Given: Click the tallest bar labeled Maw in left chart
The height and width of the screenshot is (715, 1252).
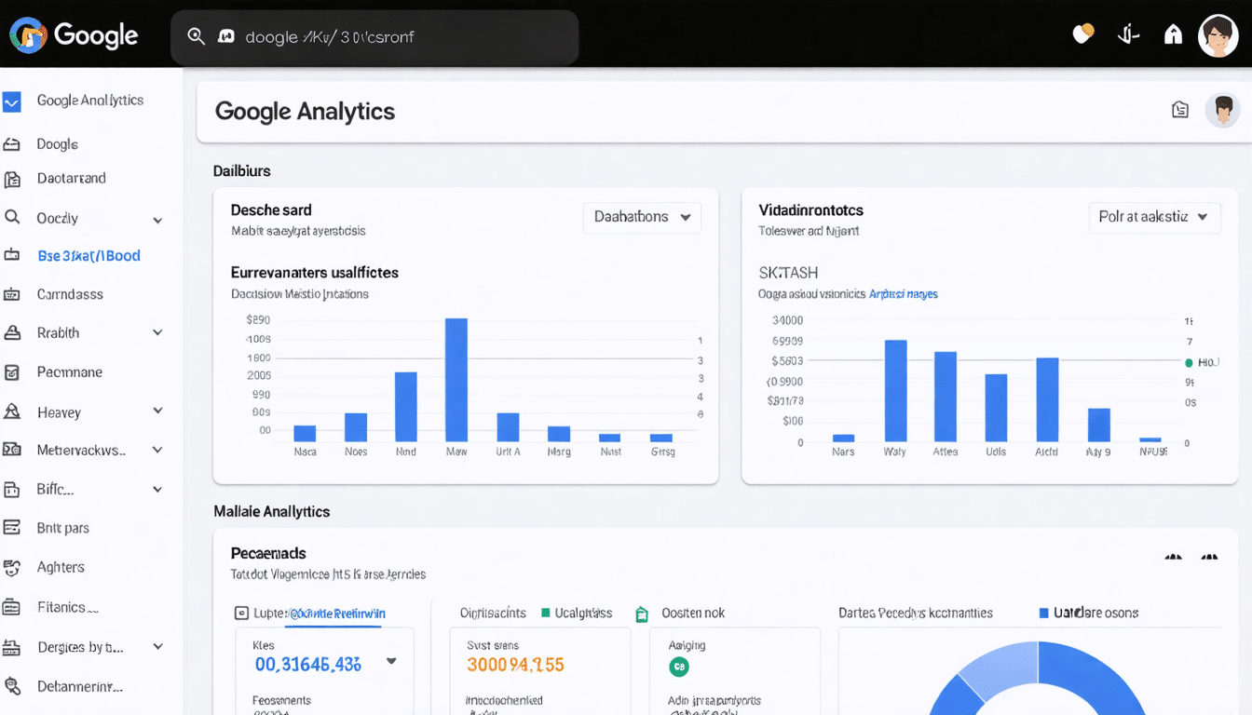Looking at the screenshot, I should [456, 380].
